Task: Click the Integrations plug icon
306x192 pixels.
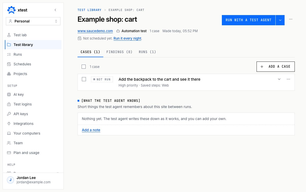Action: (x=9, y=124)
